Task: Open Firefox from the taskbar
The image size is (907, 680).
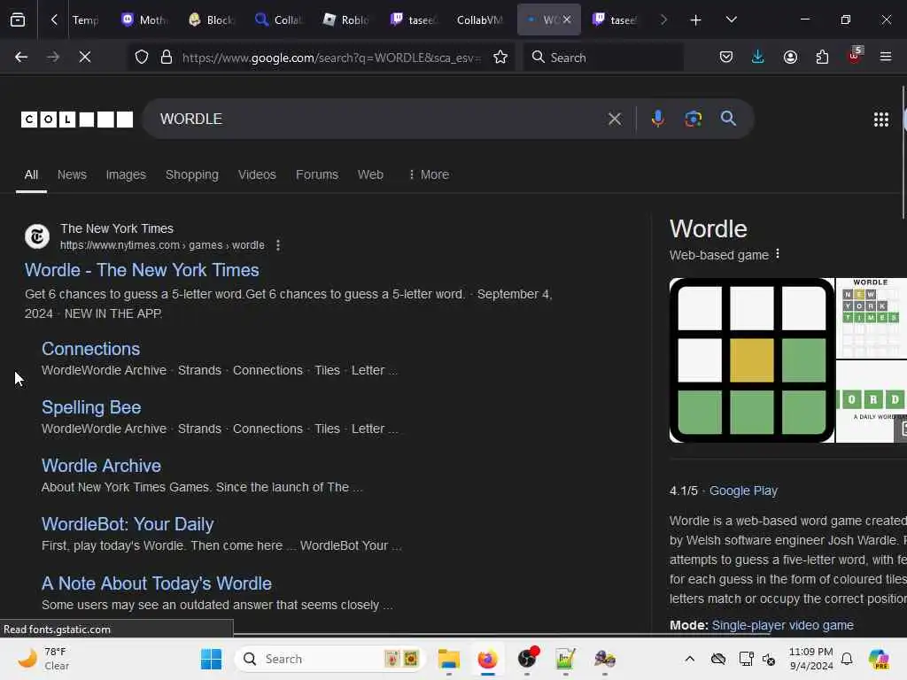Action: [x=488, y=659]
